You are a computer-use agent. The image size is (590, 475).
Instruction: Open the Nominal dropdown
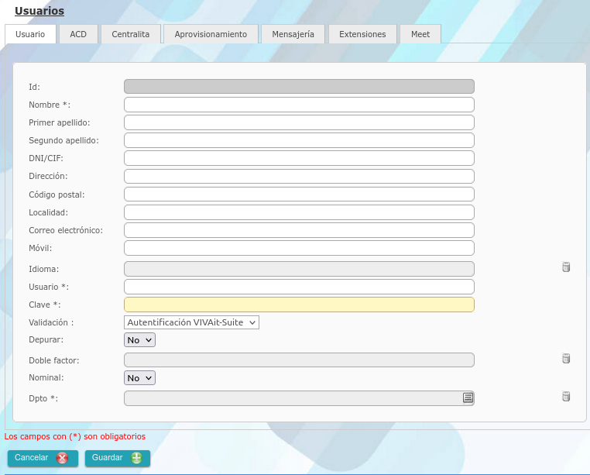(139, 378)
